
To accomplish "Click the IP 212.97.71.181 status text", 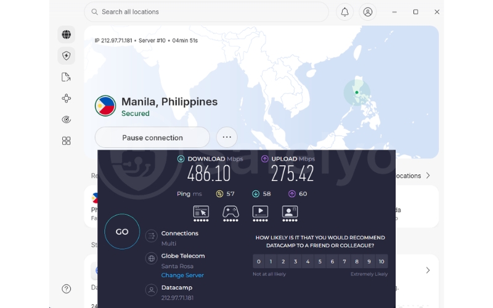I will pos(113,41).
